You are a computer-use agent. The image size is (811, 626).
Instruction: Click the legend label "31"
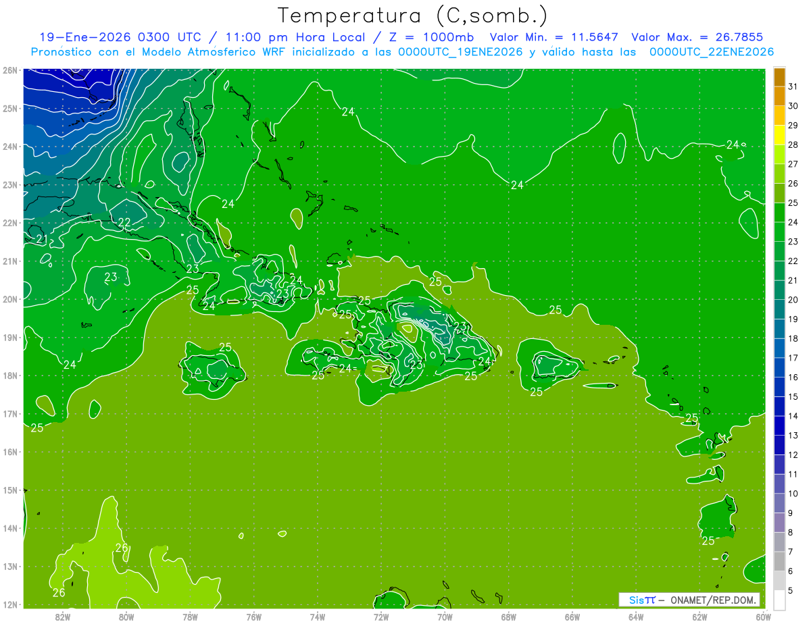click(x=793, y=86)
